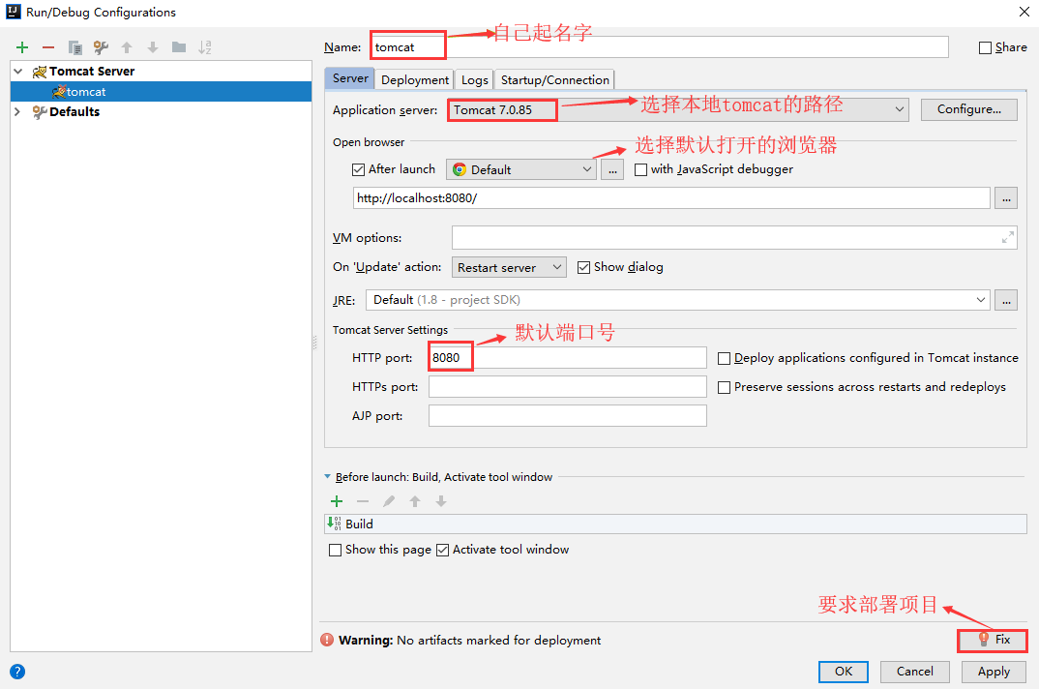Image resolution: width=1039 pixels, height=689 pixels.
Task: Click Cancel button
Action: coord(914,671)
